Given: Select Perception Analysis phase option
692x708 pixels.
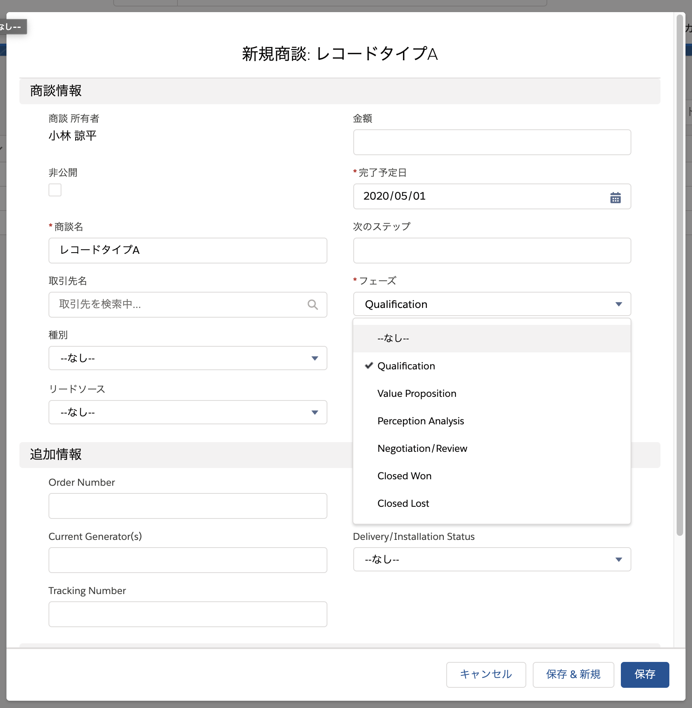Looking at the screenshot, I should [421, 421].
